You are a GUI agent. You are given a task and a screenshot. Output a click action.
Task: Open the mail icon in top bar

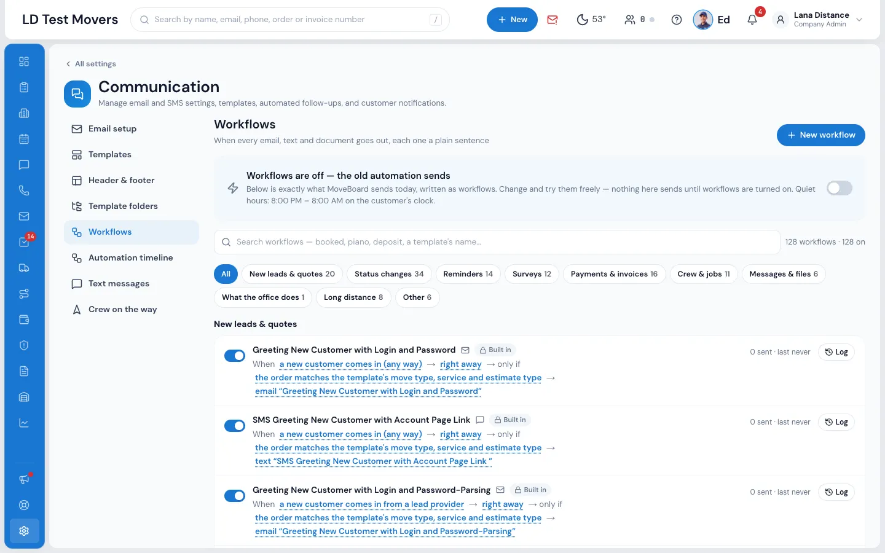[x=553, y=20]
